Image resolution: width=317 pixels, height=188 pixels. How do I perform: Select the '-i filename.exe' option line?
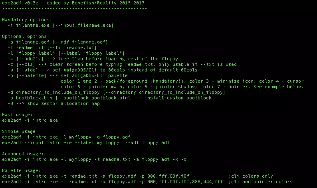coord(60,26)
